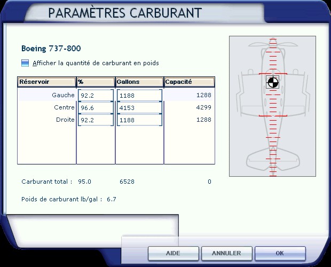This screenshot has height=267, width=331.
Task: Edit Droite tank percentage field
Action: 96,120
